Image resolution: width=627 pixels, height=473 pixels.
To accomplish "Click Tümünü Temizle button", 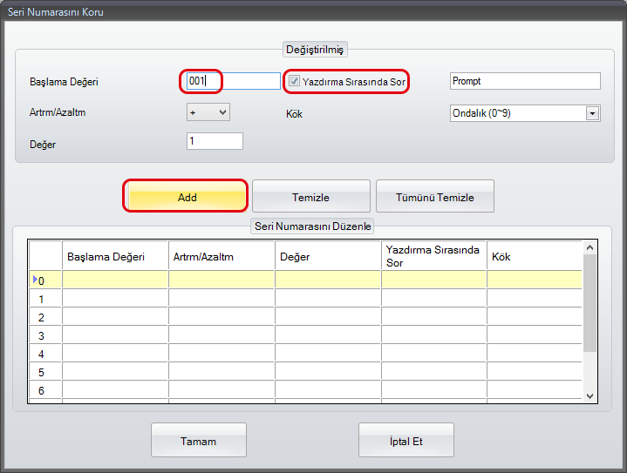I will coord(434,197).
